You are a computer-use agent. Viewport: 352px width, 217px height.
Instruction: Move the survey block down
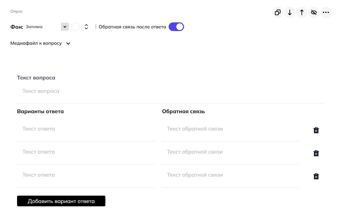[290, 12]
